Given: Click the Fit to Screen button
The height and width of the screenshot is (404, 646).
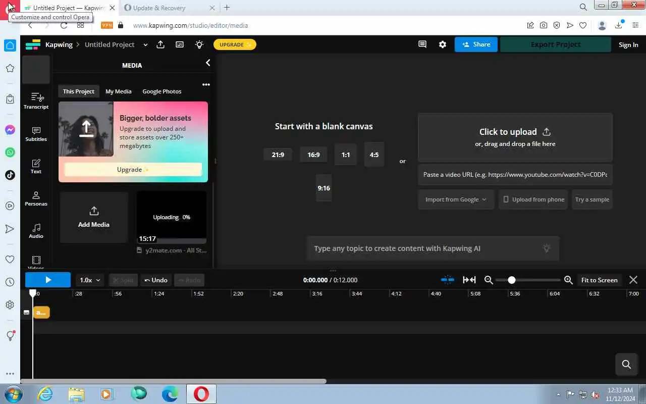Looking at the screenshot, I should [599, 280].
